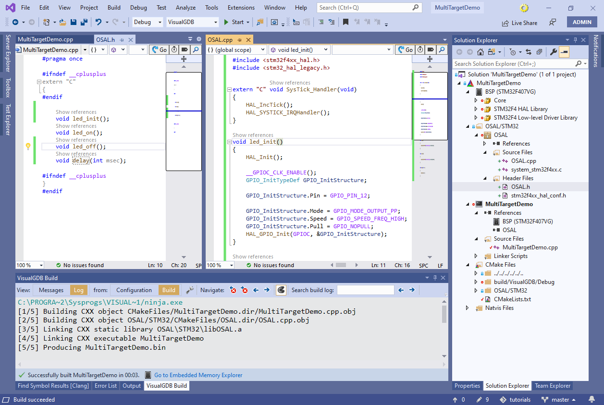Click the find next arrow for build log search

[412, 290]
